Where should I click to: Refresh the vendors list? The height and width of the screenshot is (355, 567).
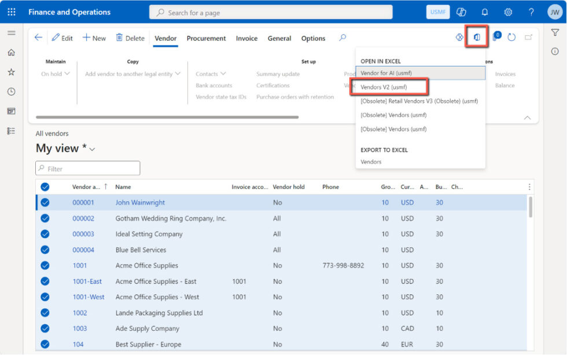tap(511, 37)
